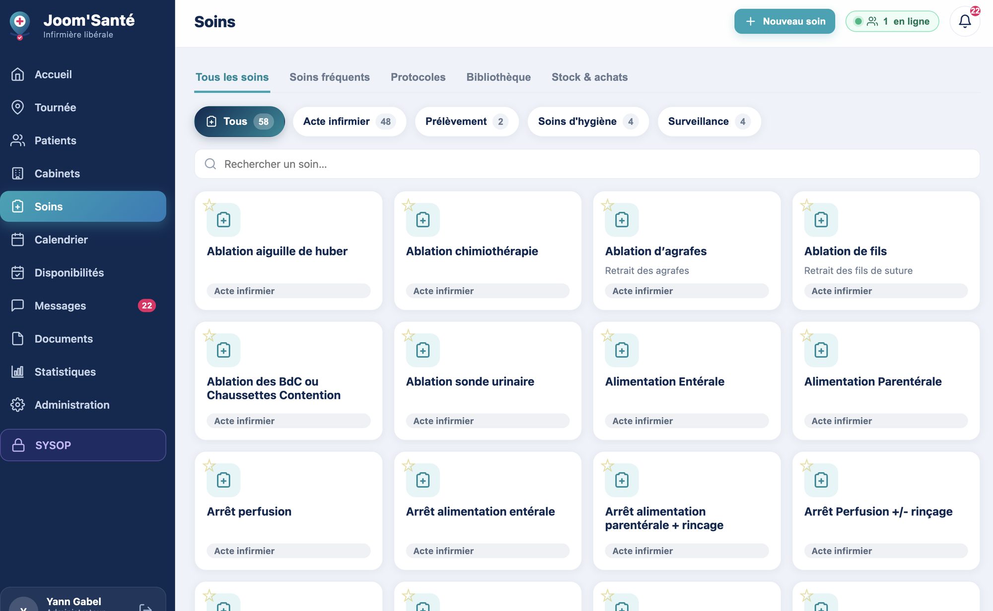Screen dimensions: 993x611
Task: Click the clipboard icon on Arrêt alimentation entérale
Action: click(423, 480)
